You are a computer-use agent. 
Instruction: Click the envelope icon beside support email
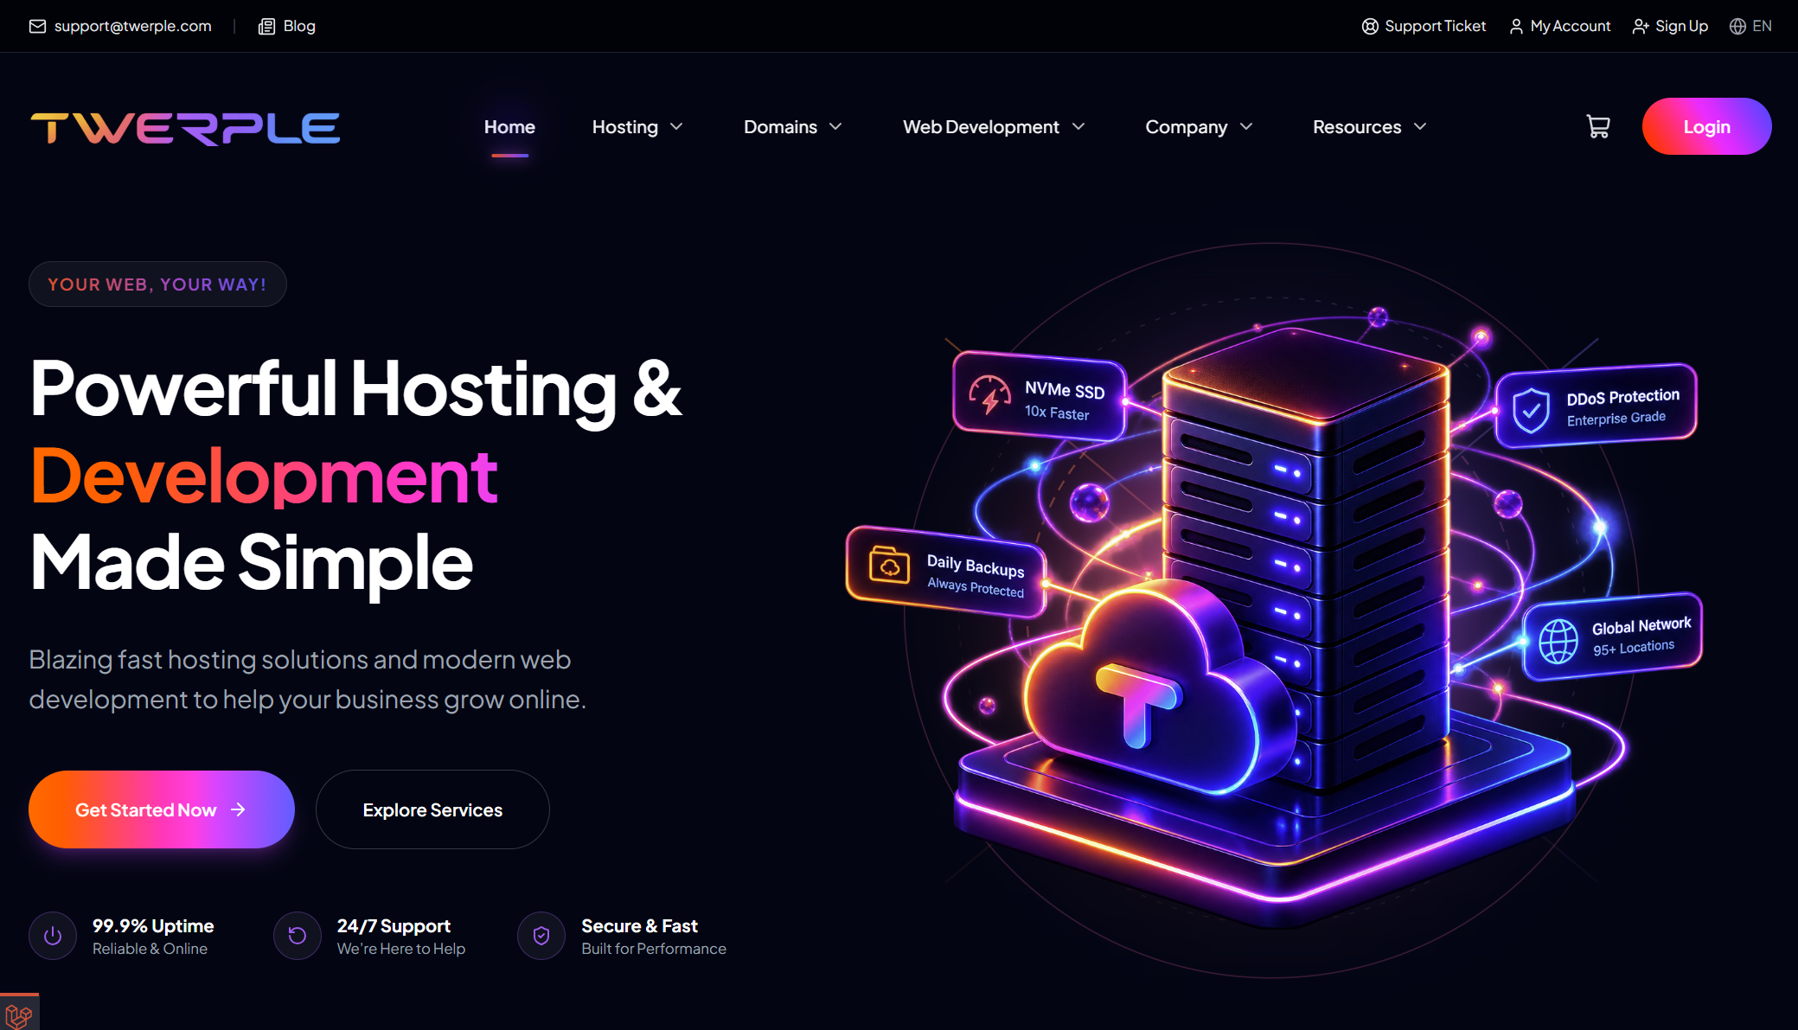[37, 26]
